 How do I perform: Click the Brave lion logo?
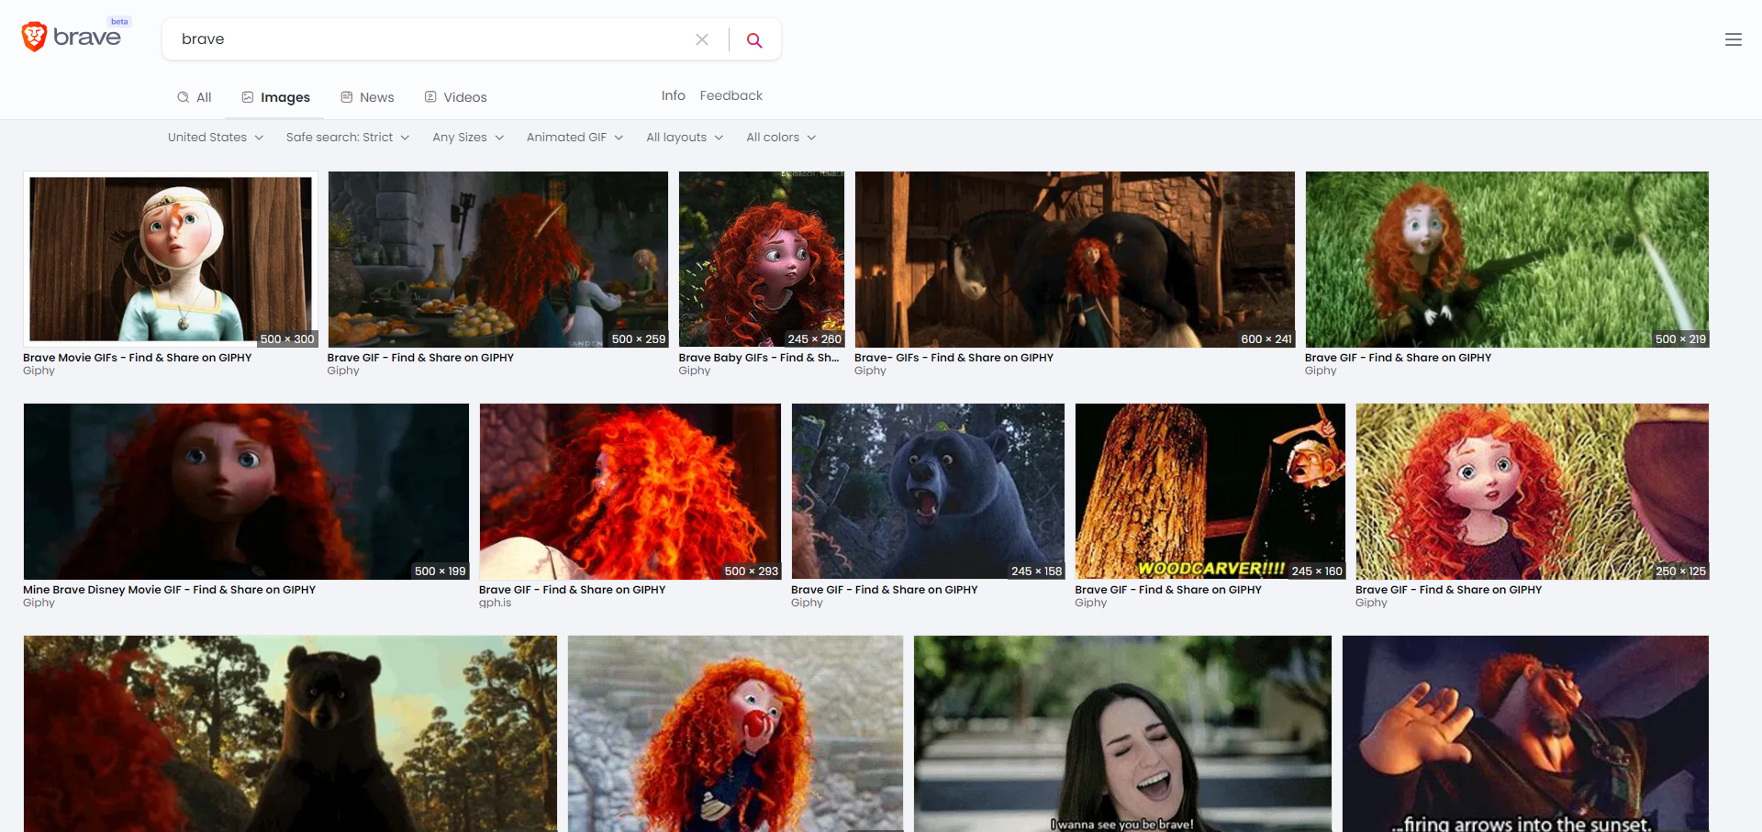tap(34, 37)
